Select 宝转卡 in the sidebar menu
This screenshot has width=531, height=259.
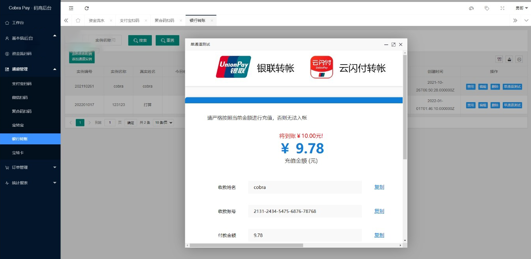pyautogui.click(x=18, y=153)
